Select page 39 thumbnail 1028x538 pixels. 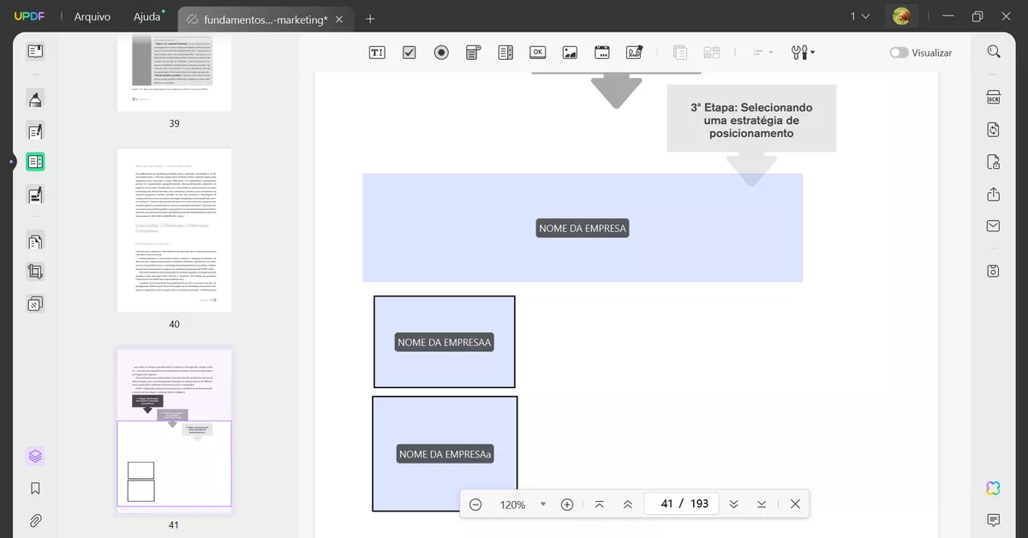click(x=174, y=72)
